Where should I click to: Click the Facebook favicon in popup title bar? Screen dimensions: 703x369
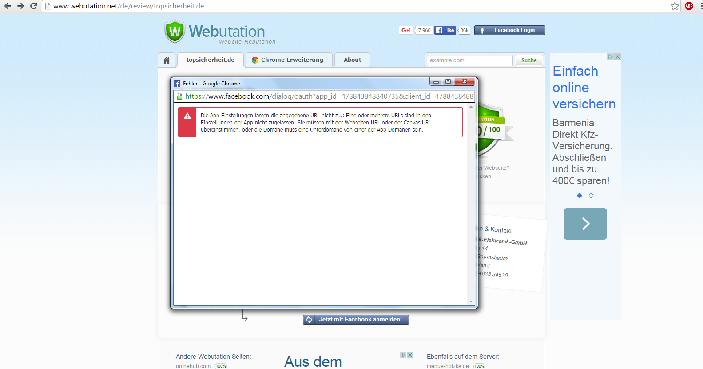(x=177, y=84)
